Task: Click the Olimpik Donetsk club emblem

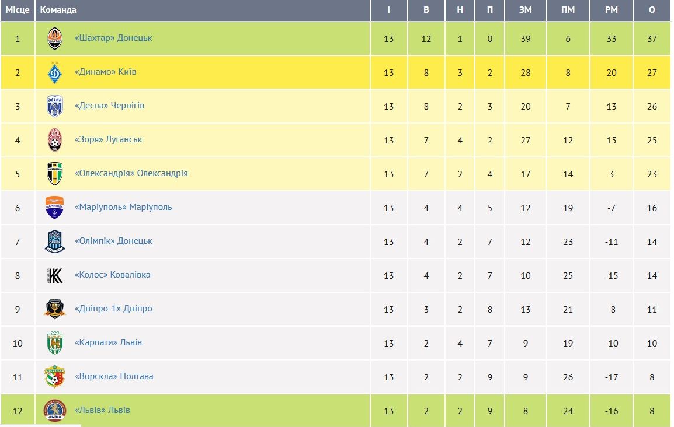Action: tap(55, 242)
